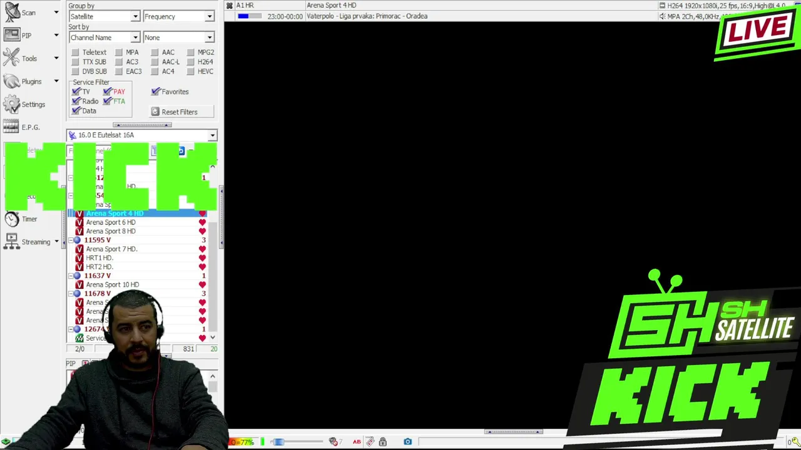801x450 pixels.
Task: Uncheck the FTA service filter
Action: coord(108,101)
